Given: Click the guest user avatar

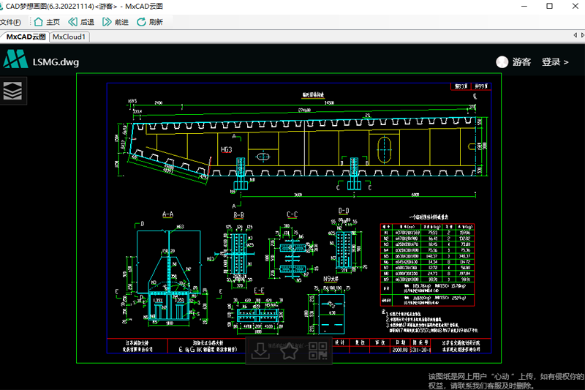Looking at the screenshot, I should [x=502, y=62].
